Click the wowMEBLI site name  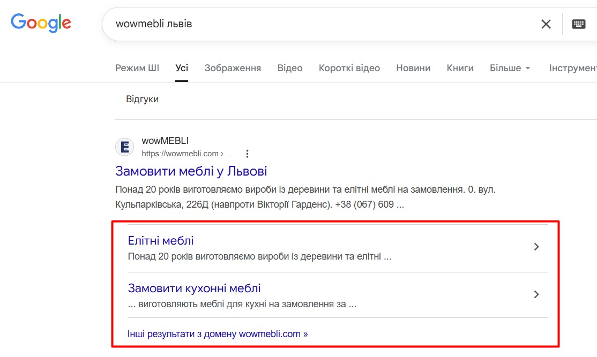point(165,141)
